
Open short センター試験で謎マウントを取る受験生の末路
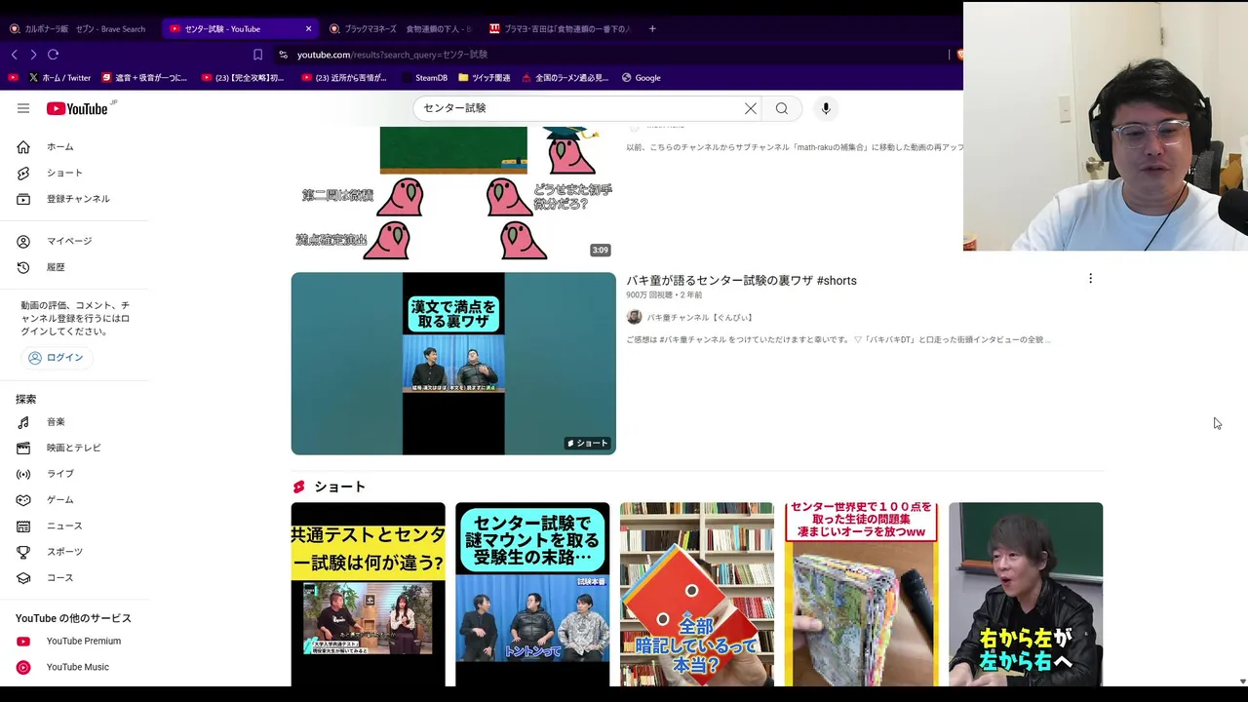(532, 594)
